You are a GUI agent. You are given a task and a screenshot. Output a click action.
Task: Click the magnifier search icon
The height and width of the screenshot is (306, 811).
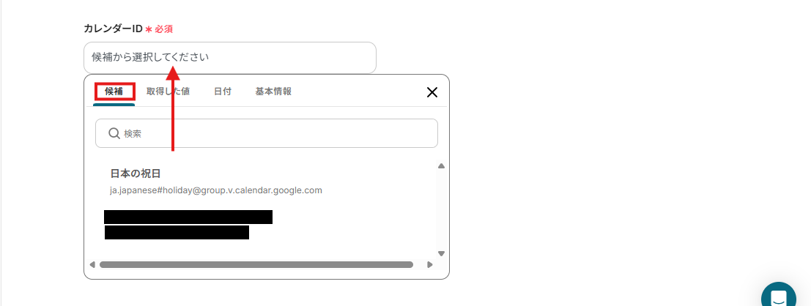coord(114,133)
